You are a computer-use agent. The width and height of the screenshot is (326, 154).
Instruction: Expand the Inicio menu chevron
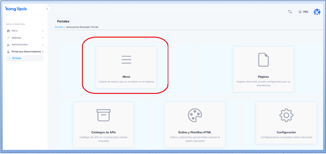[x=43, y=31]
